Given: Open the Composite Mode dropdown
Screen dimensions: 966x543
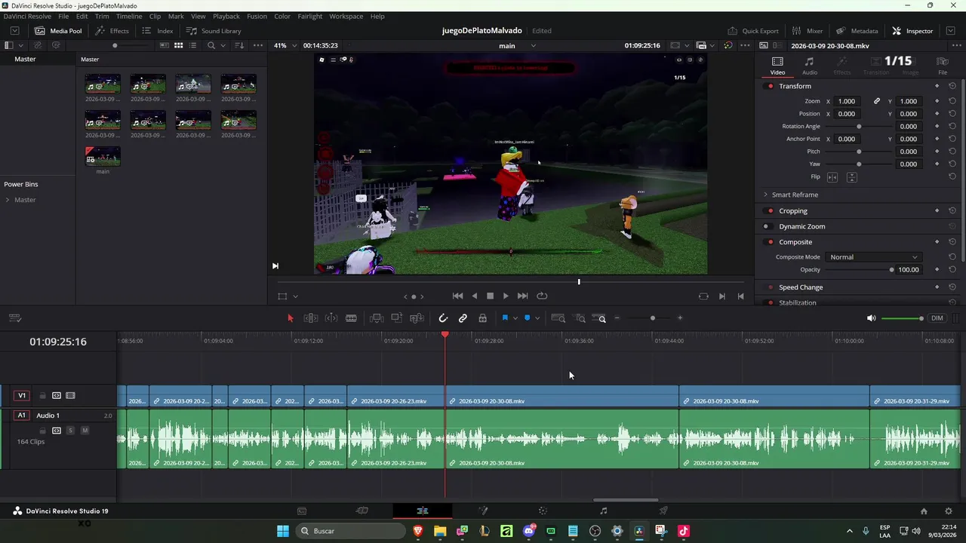Looking at the screenshot, I should (873, 257).
